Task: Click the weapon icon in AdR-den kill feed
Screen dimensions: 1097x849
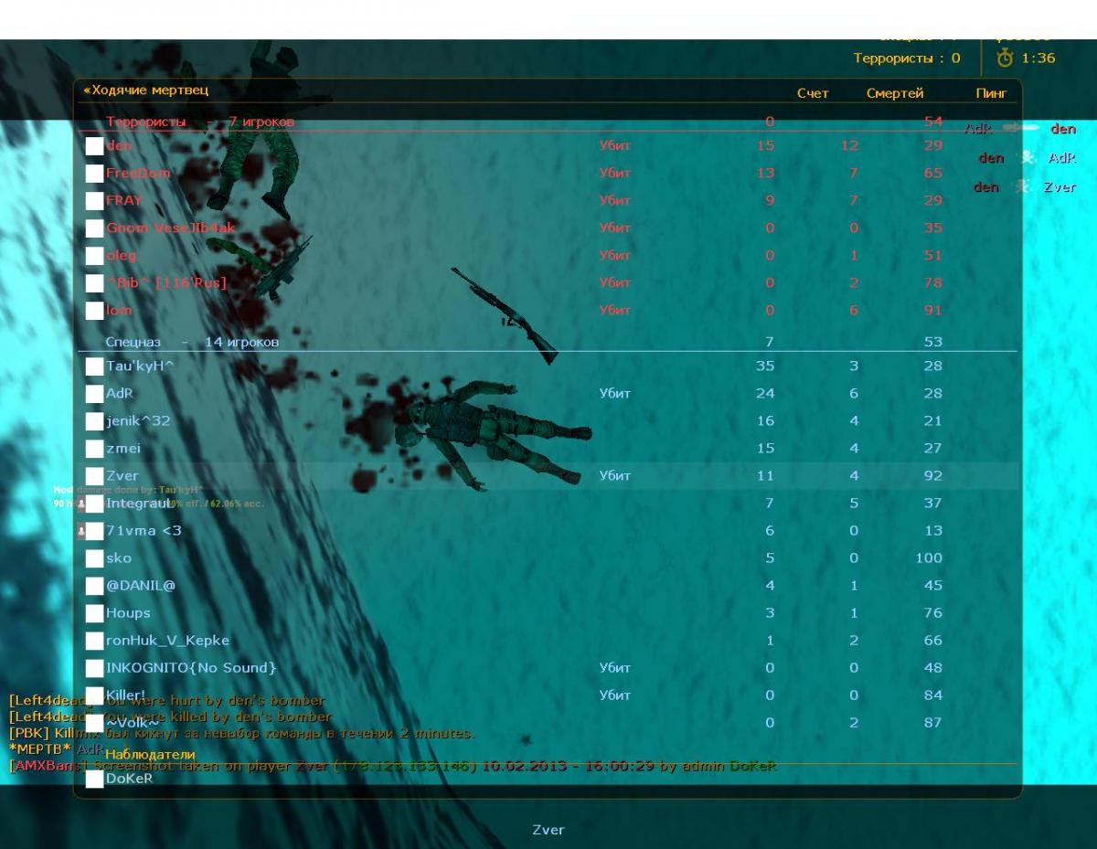Action: pos(1021,129)
